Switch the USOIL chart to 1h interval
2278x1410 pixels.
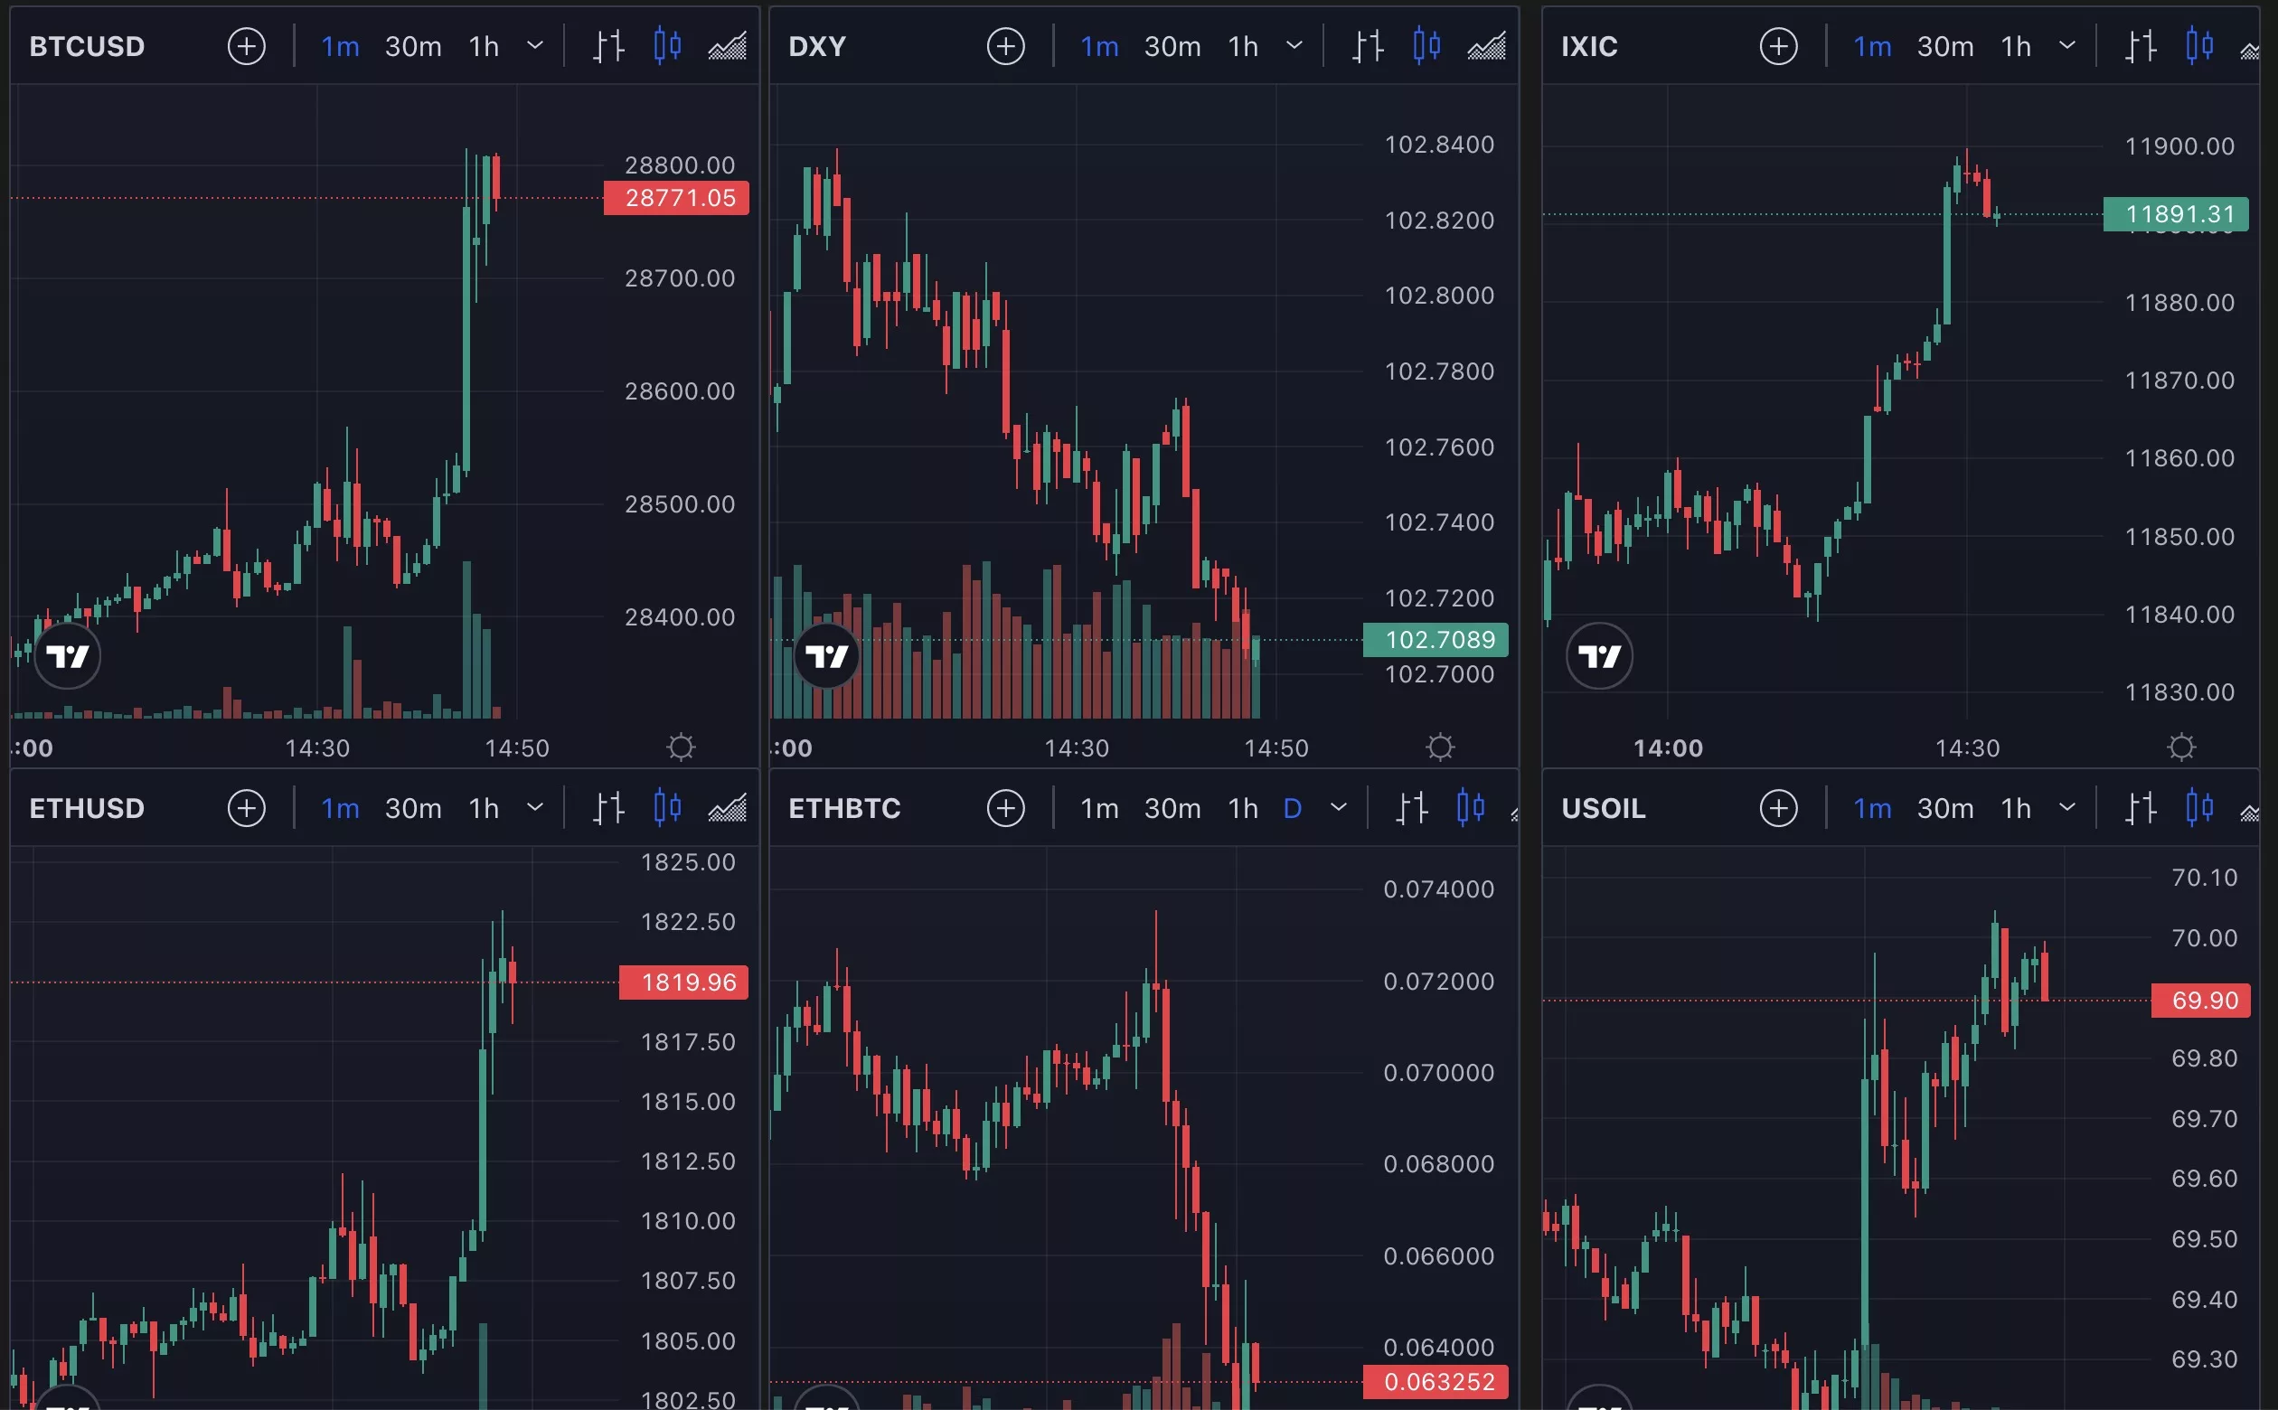coord(2016,809)
